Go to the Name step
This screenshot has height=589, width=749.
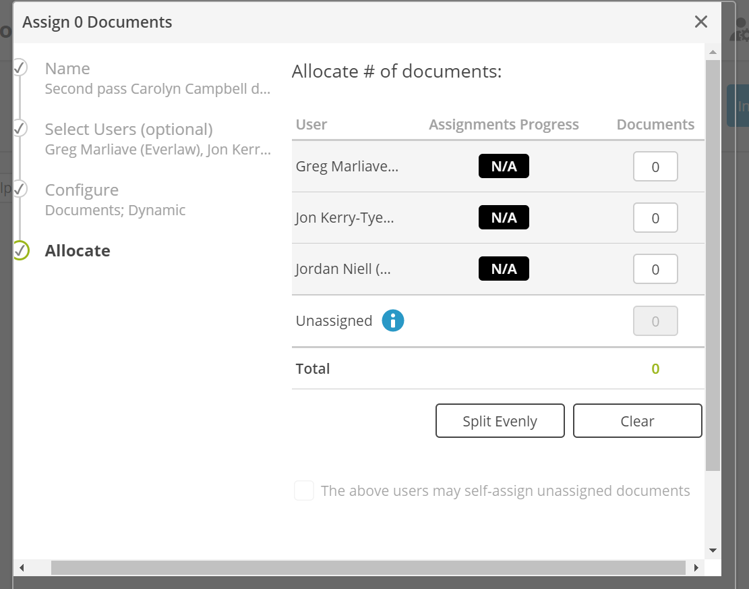click(67, 69)
